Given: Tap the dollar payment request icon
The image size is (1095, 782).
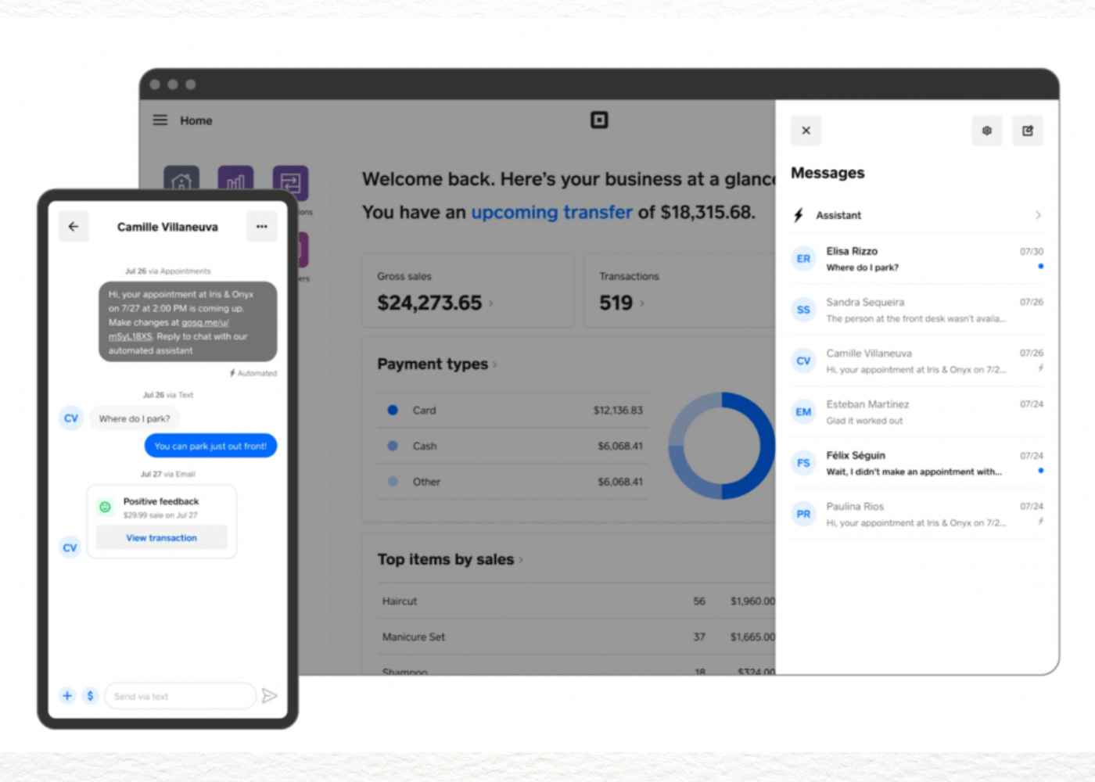Looking at the screenshot, I should [x=90, y=695].
